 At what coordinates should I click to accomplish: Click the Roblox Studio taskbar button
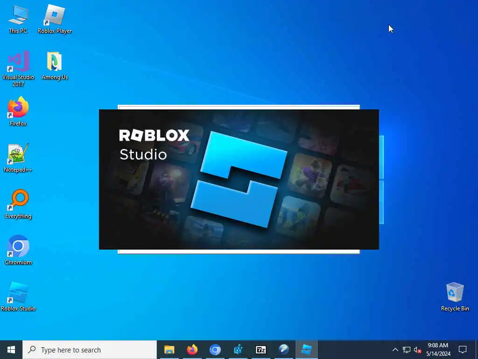307,350
